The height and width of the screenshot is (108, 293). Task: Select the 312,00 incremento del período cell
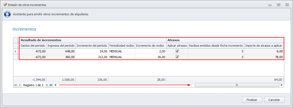coord(92,57)
